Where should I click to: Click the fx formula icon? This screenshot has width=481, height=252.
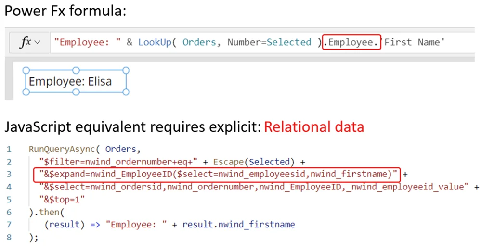(x=25, y=42)
